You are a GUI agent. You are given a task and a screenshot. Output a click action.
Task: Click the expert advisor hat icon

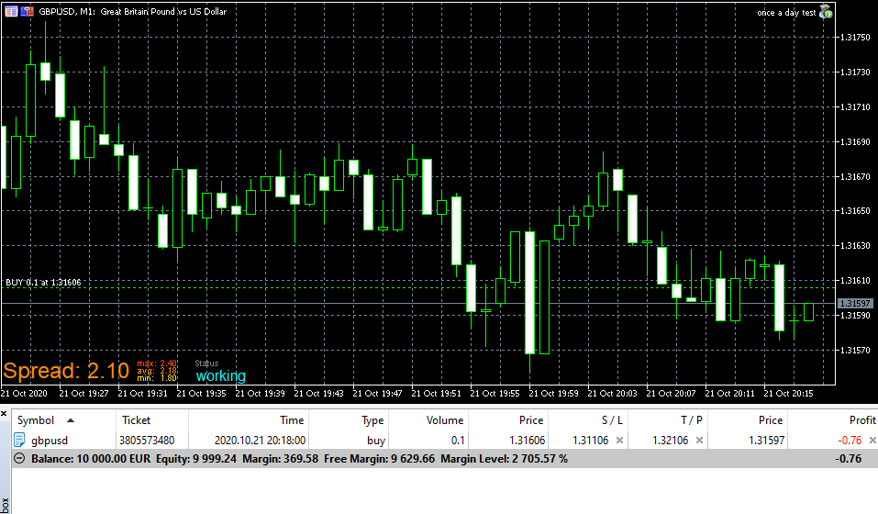pyautogui.click(x=826, y=12)
